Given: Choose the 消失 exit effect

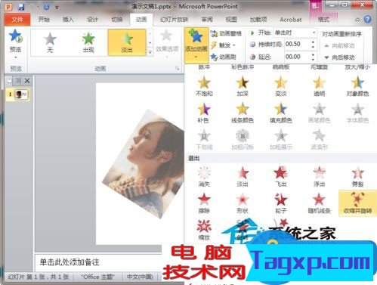Looking at the screenshot, I should 204,176.
